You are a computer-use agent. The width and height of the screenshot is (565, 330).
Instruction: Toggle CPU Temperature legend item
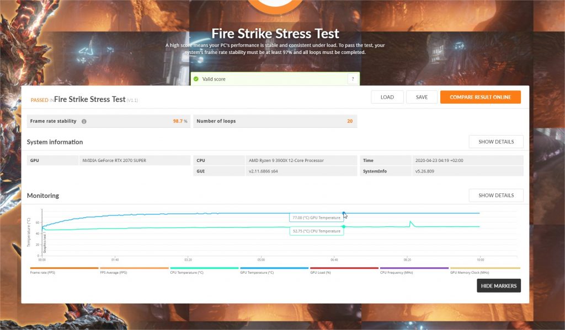[204, 271]
